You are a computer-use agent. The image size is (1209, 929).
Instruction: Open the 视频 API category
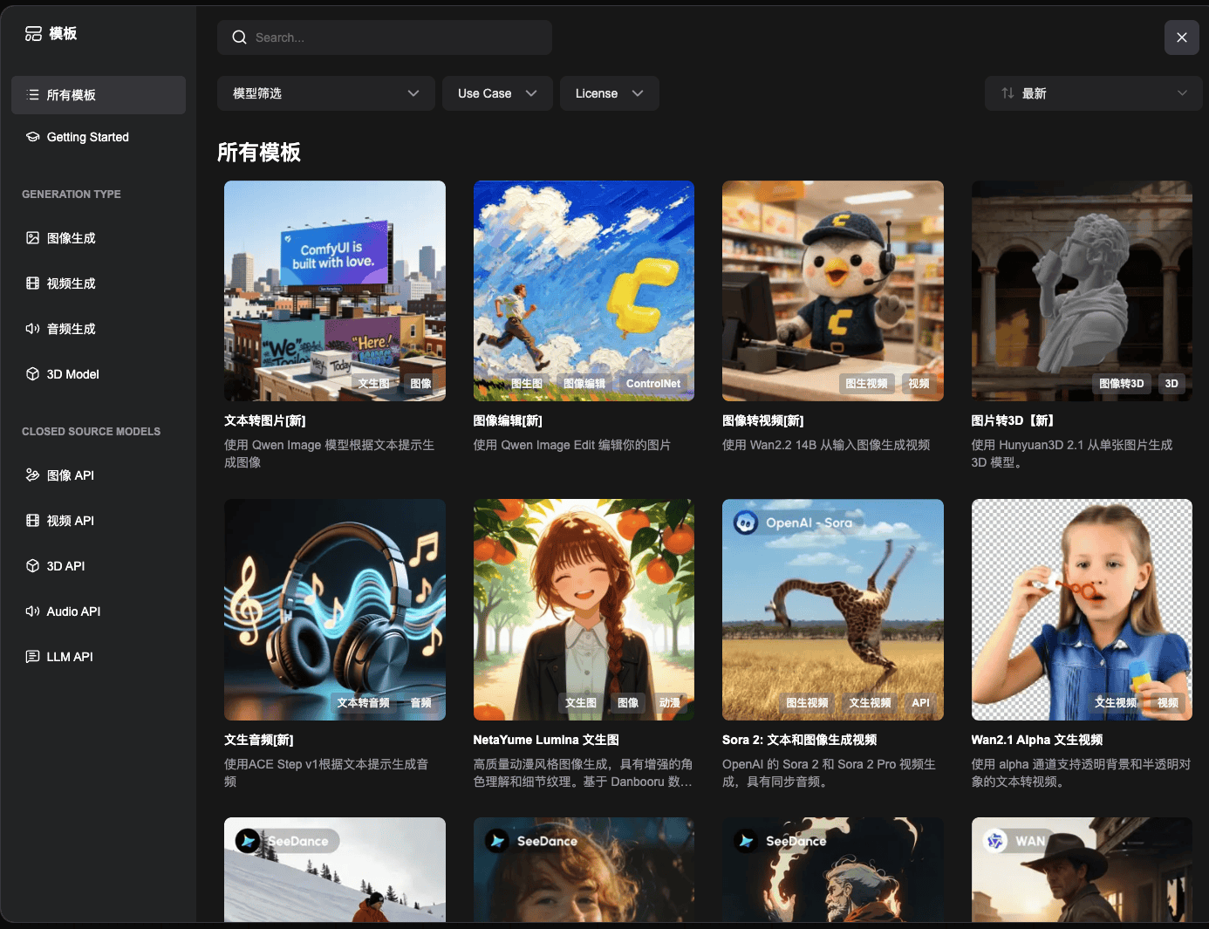pos(70,521)
